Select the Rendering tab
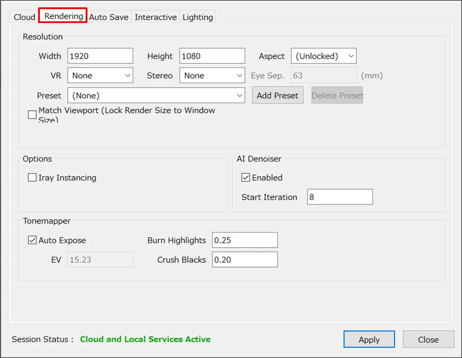Image resolution: width=462 pixels, height=358 pixels. (63, 16)
